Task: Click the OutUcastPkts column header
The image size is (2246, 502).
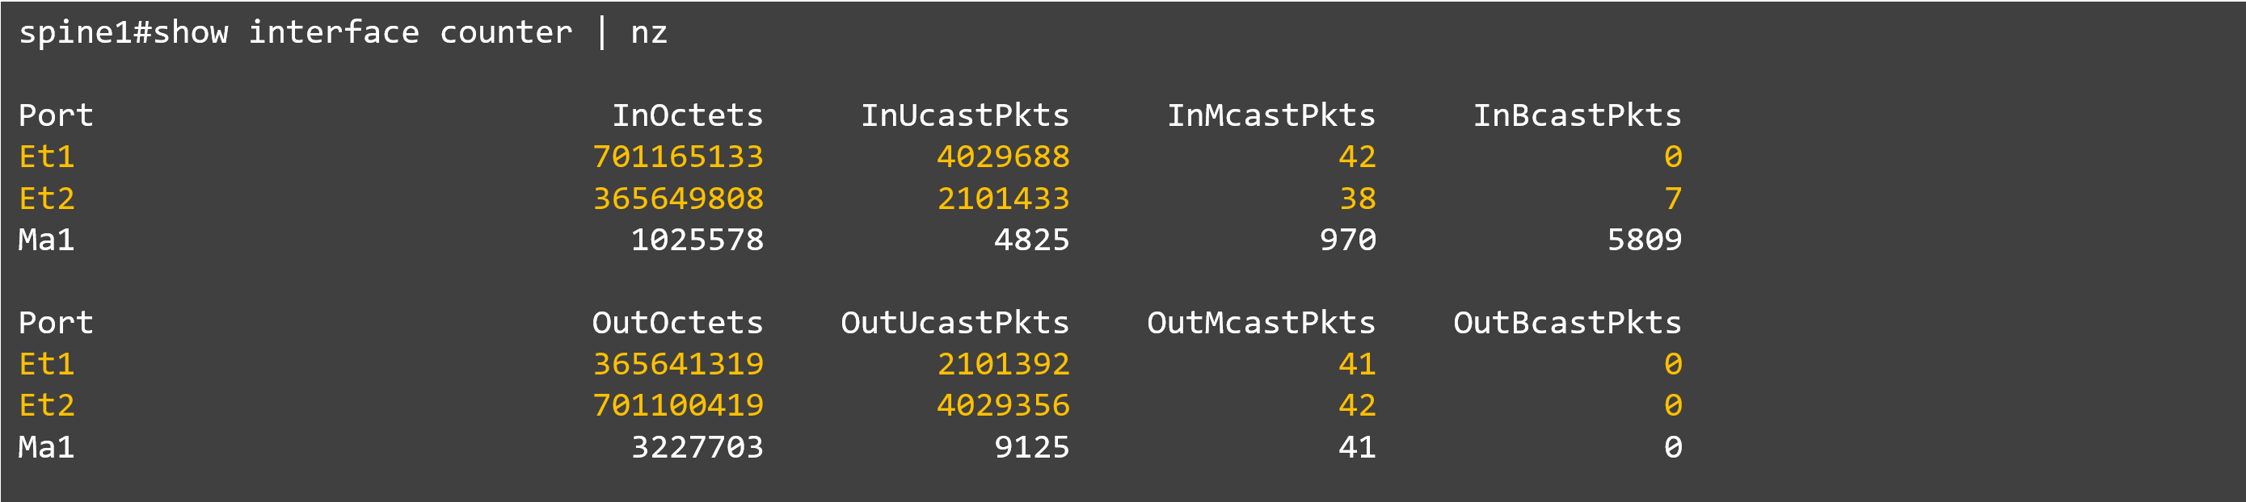Action: pyautogui.click(x=954, y=323)
